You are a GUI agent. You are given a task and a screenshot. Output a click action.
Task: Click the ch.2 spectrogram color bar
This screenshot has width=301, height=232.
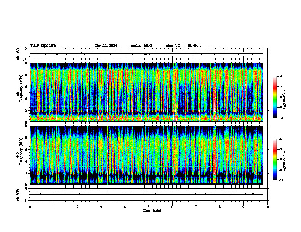[x=275, y=160]
